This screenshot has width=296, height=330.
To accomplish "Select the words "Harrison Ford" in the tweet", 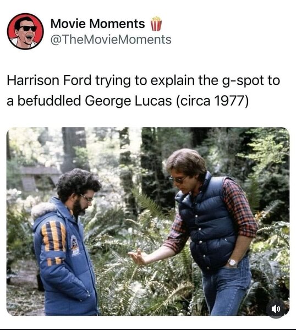I will click(x=50, y=81).
